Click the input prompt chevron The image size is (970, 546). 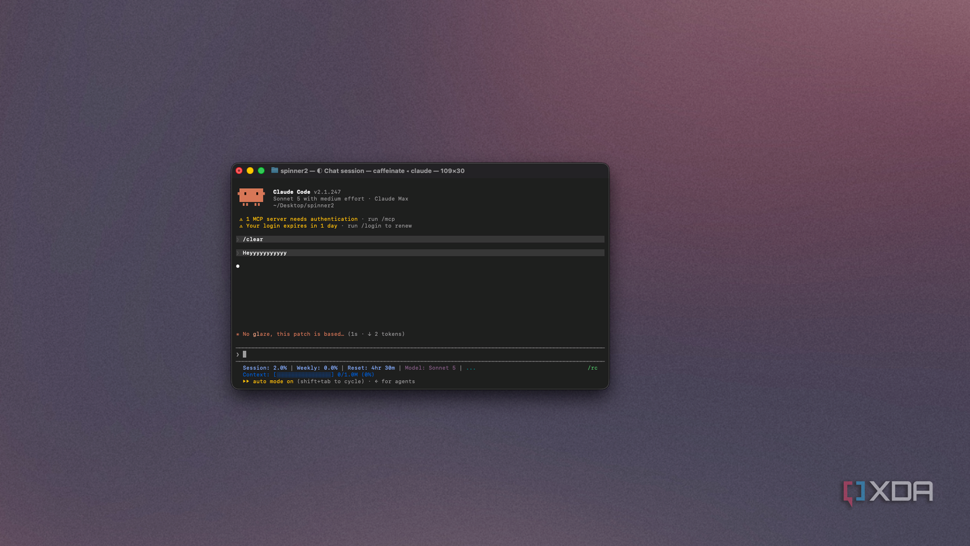(238, 354)
